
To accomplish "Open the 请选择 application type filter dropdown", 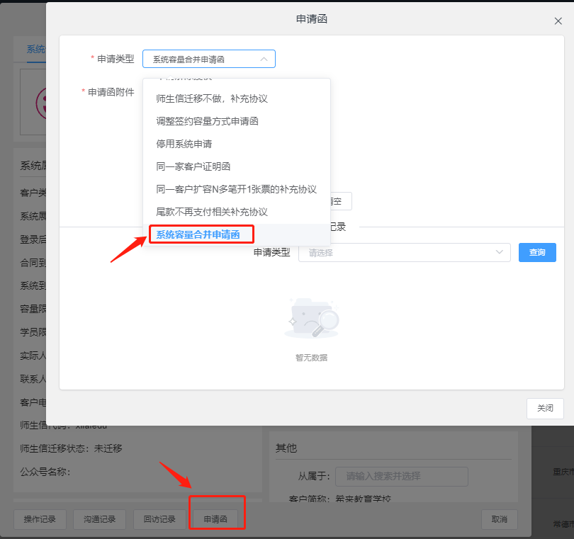I will click(404, 252).
